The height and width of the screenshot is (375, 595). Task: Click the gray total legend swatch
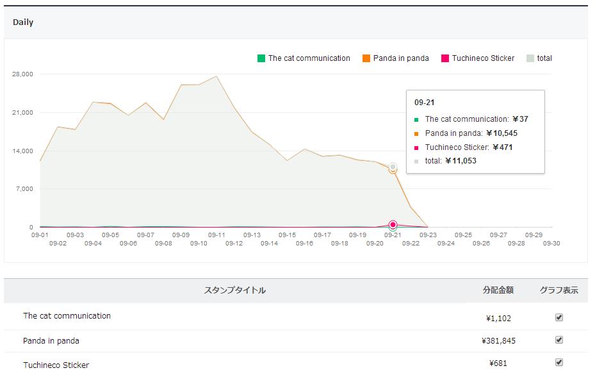pos(530,58)
